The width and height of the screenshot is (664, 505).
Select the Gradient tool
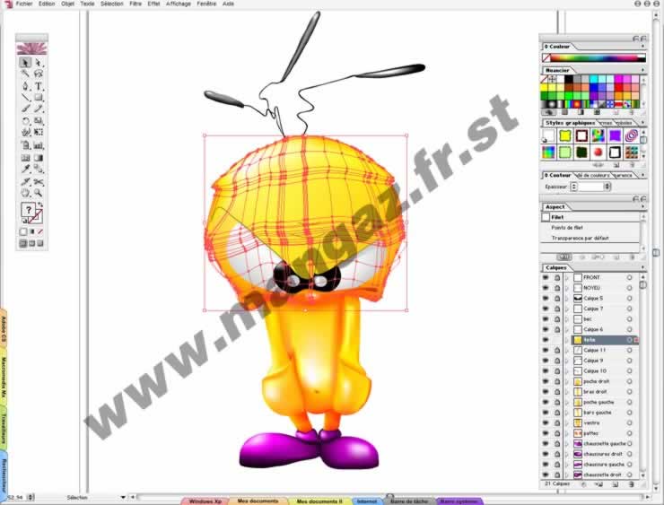39,158
